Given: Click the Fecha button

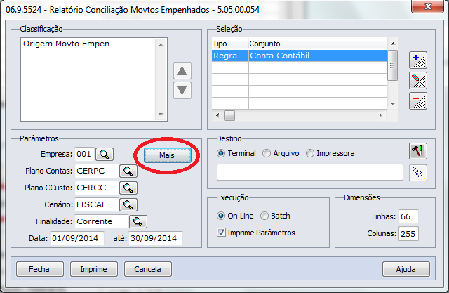Looking at the screenshot, I should pyautogui.click(x=40, y=269).
